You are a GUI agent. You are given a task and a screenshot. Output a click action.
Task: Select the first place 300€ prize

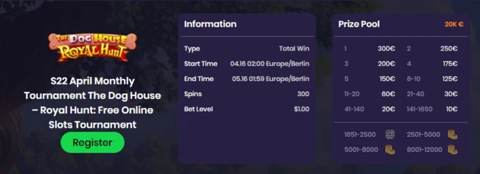[x=386, y=49]
